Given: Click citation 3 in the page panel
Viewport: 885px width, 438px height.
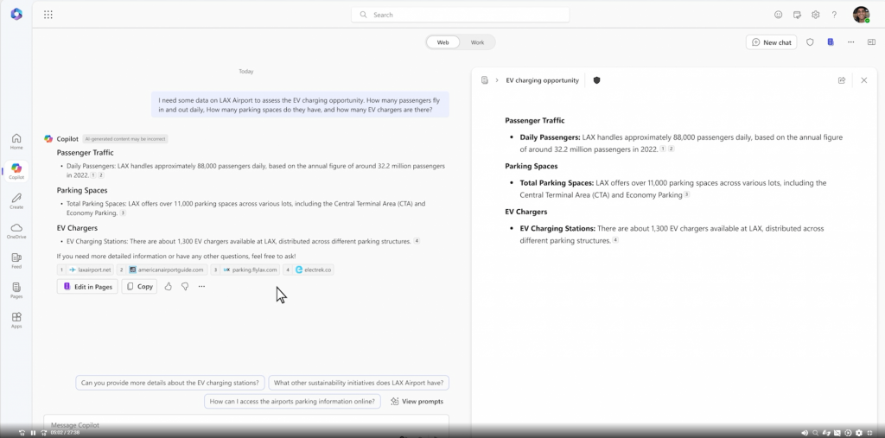Looking at the screenshot, I should (x=686, y=194).
